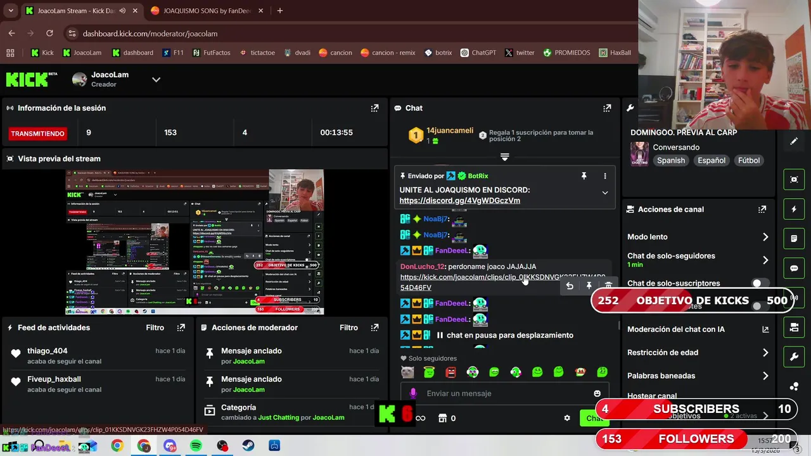
Task: Open the emoji picker in message box
Action: pos(597,393)
